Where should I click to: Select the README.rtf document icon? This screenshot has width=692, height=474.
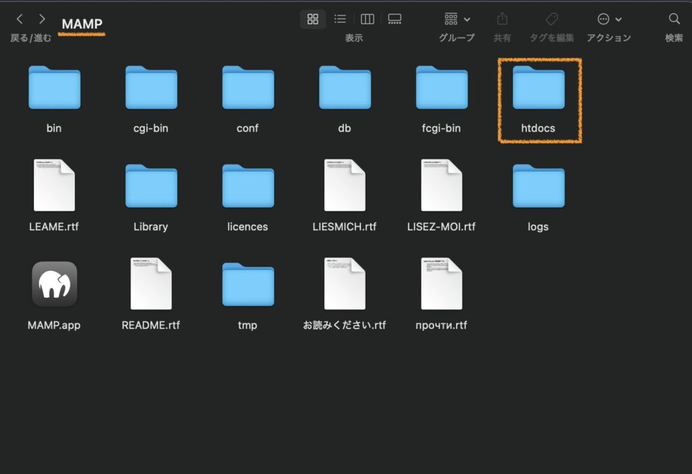coord(151,284)
